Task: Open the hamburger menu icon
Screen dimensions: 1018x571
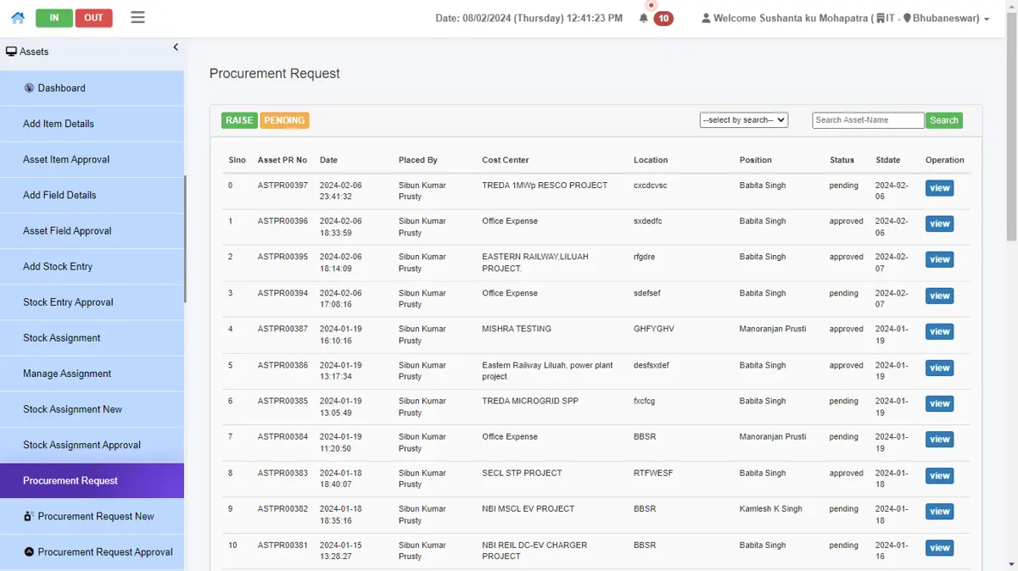Action: point(138,17)
